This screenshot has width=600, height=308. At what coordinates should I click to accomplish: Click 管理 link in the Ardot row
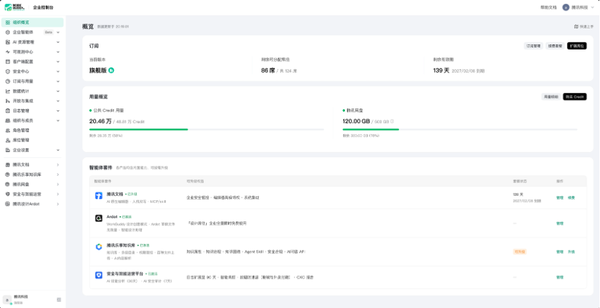click(x=560, y=223)
